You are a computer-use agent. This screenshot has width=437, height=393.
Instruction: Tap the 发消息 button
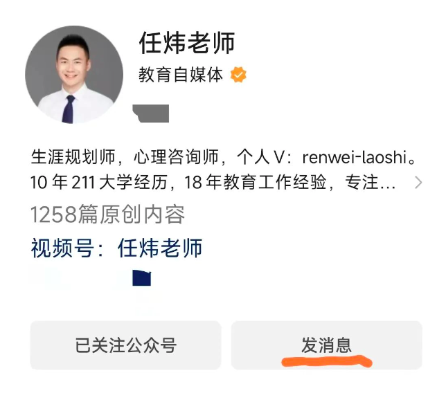click(x=327, y=345)
